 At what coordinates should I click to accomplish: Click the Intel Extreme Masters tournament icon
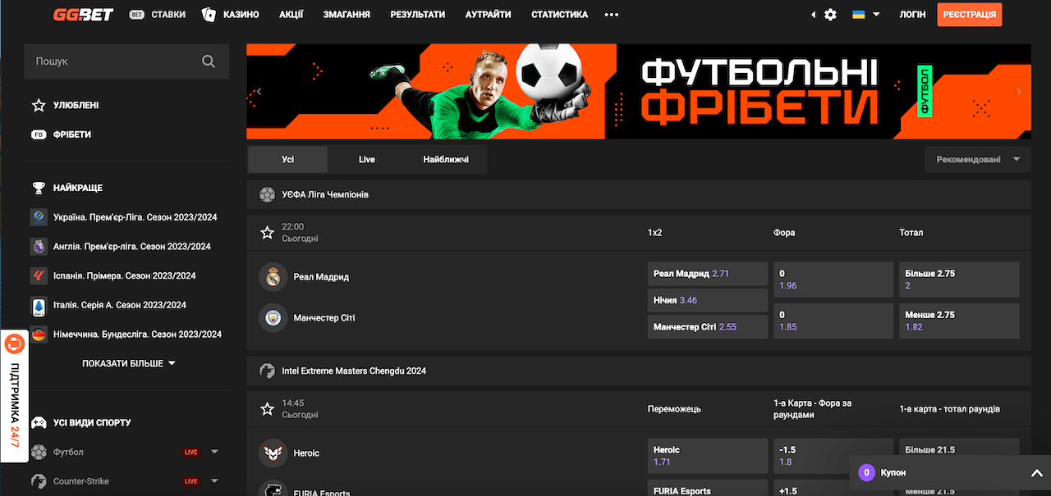[x=267, y=371]
